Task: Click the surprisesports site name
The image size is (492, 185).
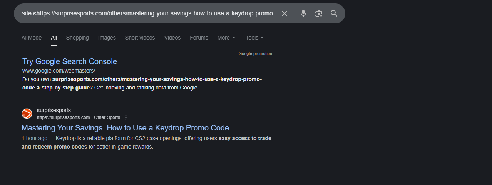Action: 54,110
